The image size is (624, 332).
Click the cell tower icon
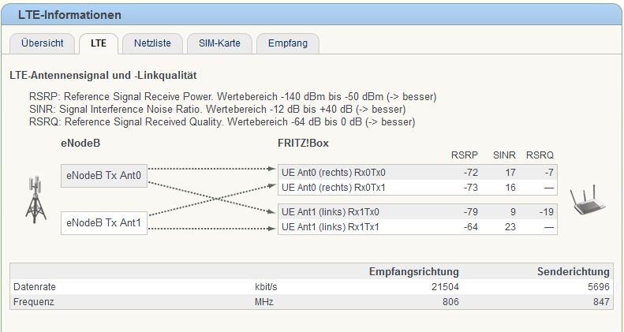click(35, 200)
